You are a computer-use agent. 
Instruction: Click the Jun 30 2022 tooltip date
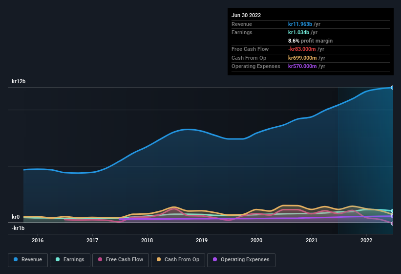point(246,15)
